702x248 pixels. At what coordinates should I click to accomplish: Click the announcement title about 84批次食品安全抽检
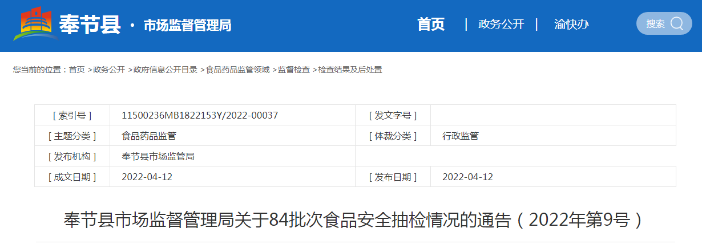(x=353, y=220)
